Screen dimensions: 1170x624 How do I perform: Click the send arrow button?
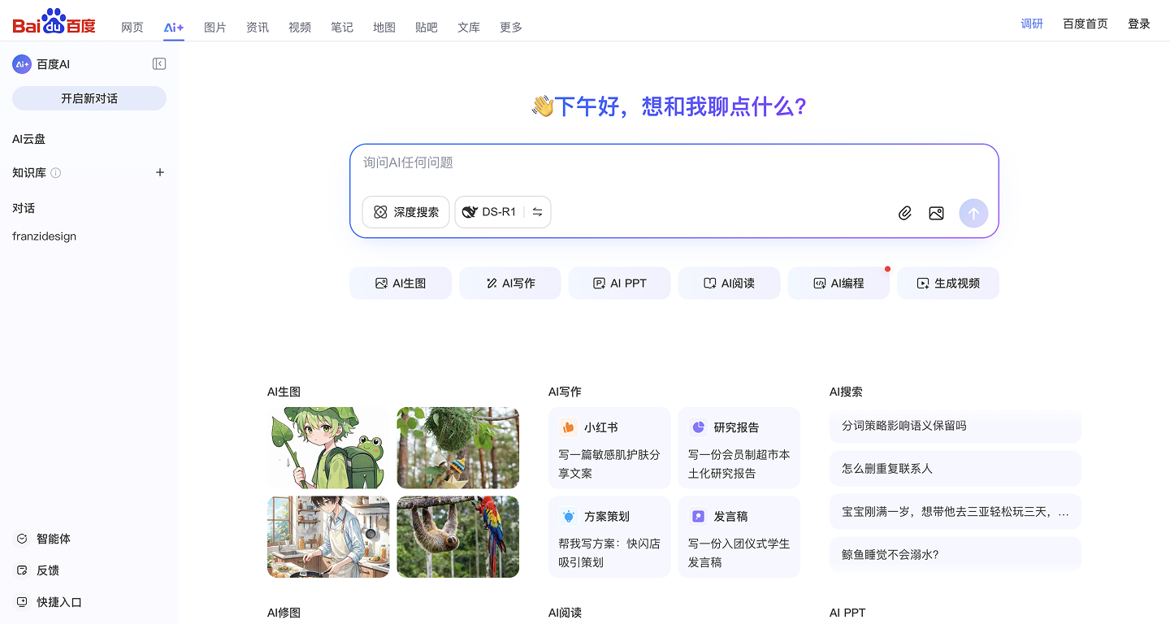click(x=973, y=213)
